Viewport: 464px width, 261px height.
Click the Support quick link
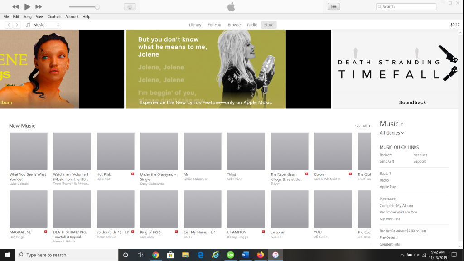pos(420,161)
